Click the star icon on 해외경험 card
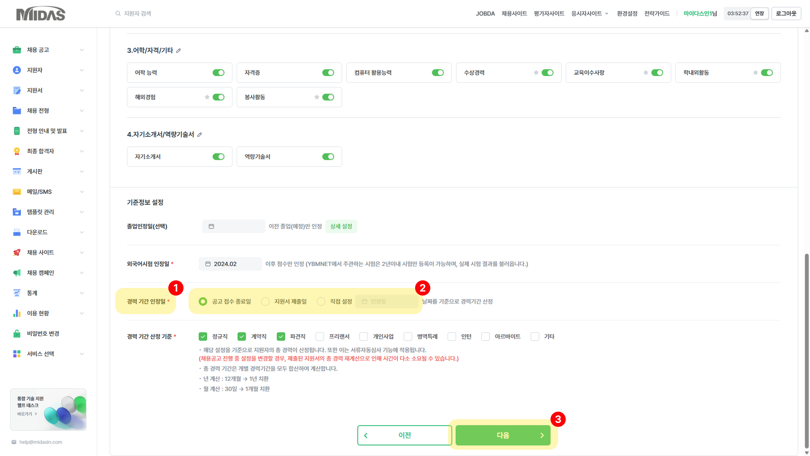This screenshot has width=810, height=456. coord(207,97)
